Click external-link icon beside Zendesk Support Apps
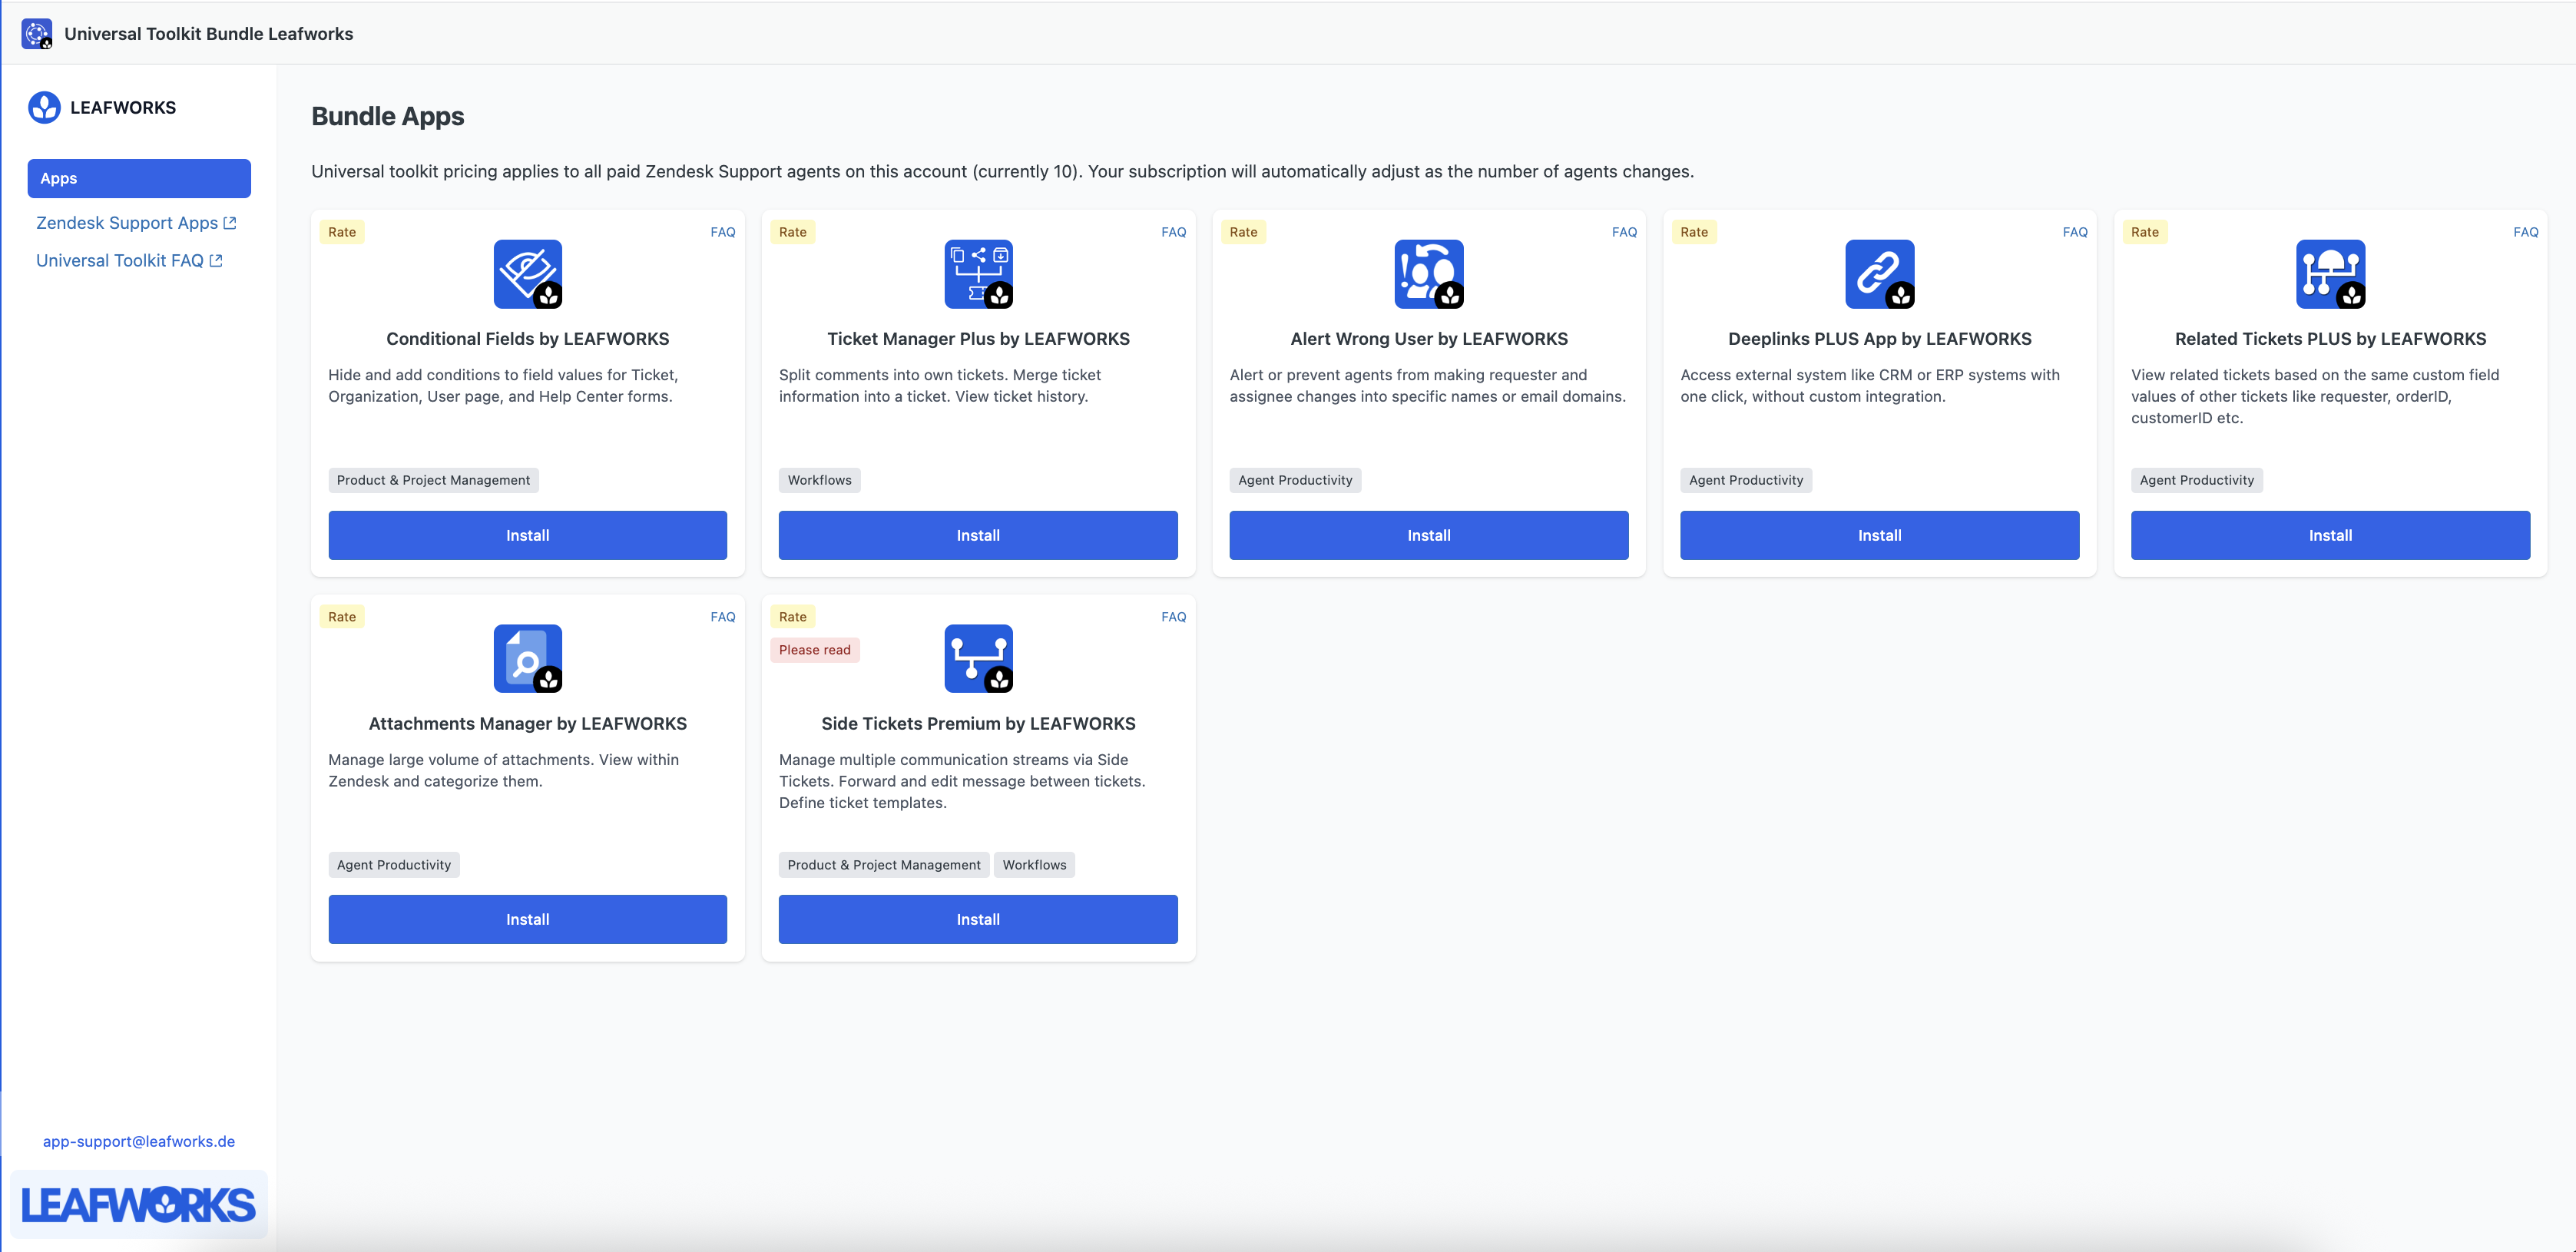Screen dimensions: 2576x1252 pyautogui.click(x=230, y=223)
